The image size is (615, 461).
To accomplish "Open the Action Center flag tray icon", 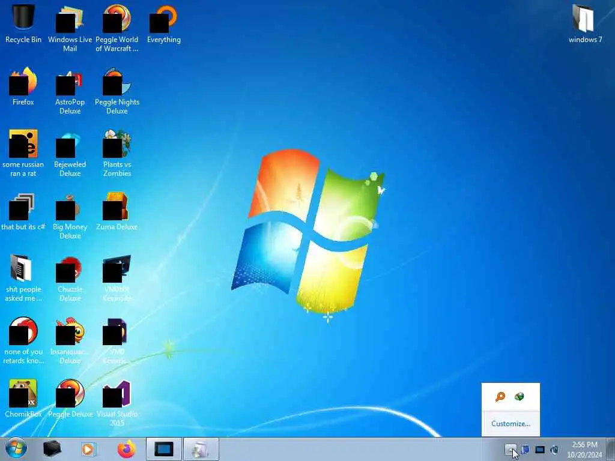I will tap(525, 449).
